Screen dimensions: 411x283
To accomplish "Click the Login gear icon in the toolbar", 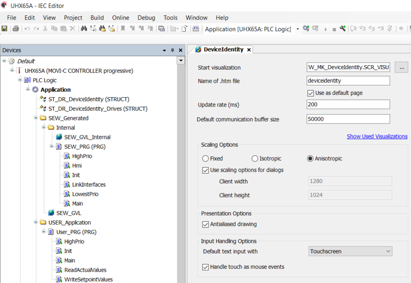I will tap(306, 29).
